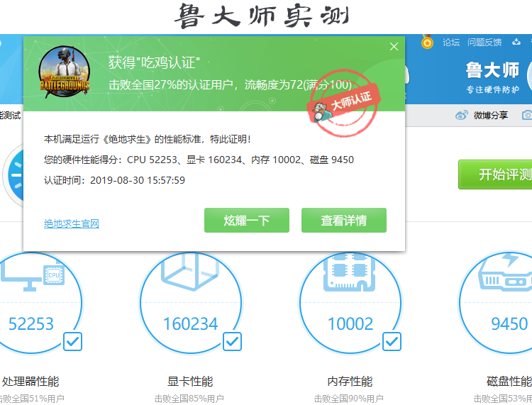Click 击败全国85%用户 text
The width and height of the screenshot is (532, 405).
(x=189, y=399)
